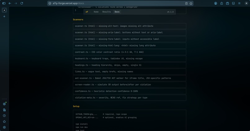Select the screen-reader.ts row
250x131 pixels.
129,84
